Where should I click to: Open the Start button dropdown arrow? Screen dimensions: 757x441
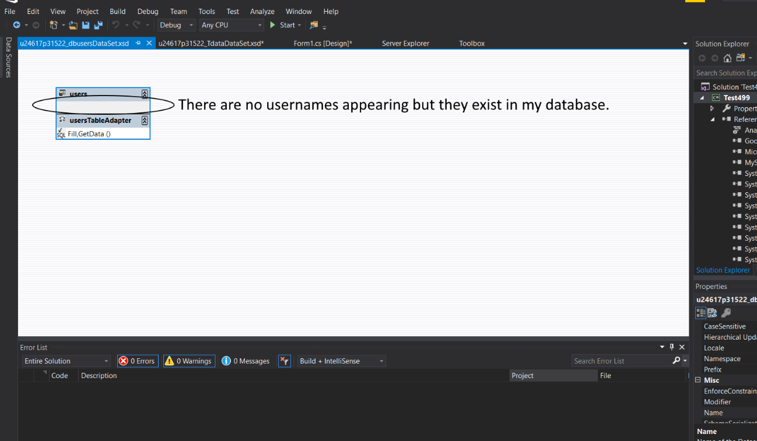click(x=299, y=25)
